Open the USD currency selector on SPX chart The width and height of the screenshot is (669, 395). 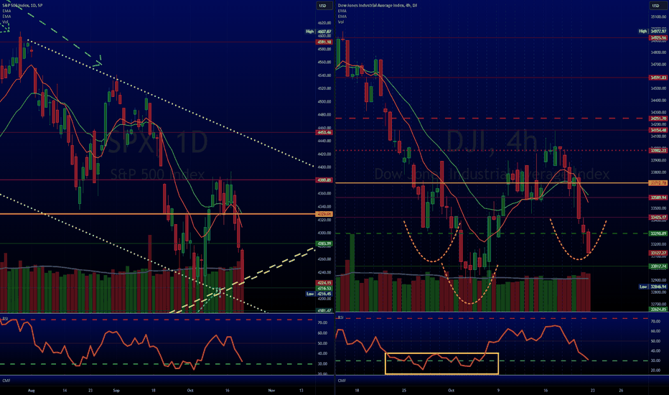(x=323, y=6)
